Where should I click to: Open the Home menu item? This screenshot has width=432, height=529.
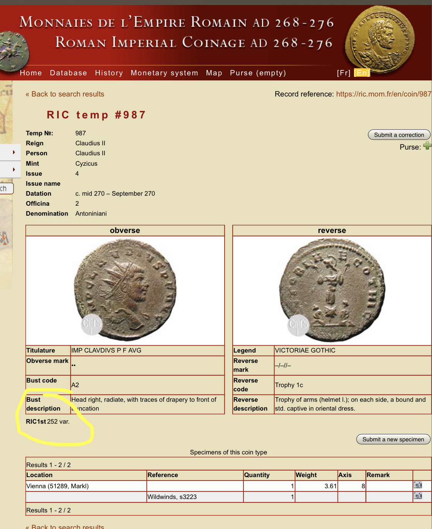(31, 73)
